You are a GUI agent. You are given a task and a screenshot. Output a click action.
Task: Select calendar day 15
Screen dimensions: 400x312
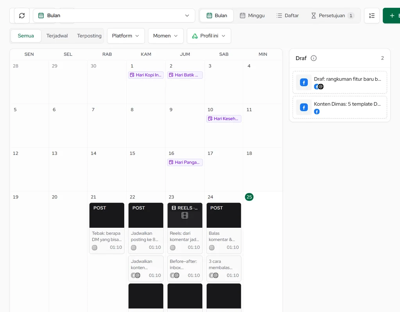point(132,153)
